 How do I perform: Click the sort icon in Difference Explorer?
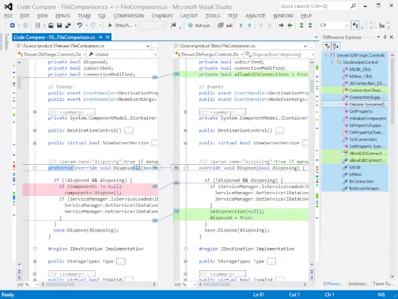[336, 45]
